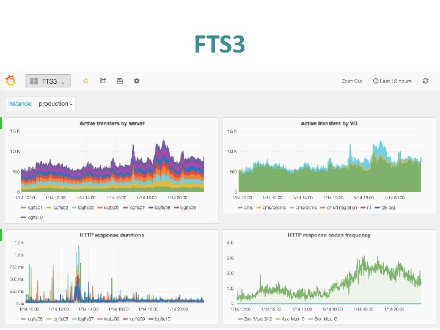Open the HTTP response durations panel title menu
This screenshot has height=330, width=440.
click(x=112, y=235)
